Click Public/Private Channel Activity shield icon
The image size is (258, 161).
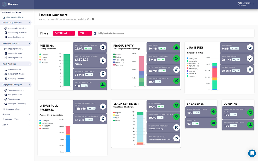pyautogui.click(x=176, y=117)
